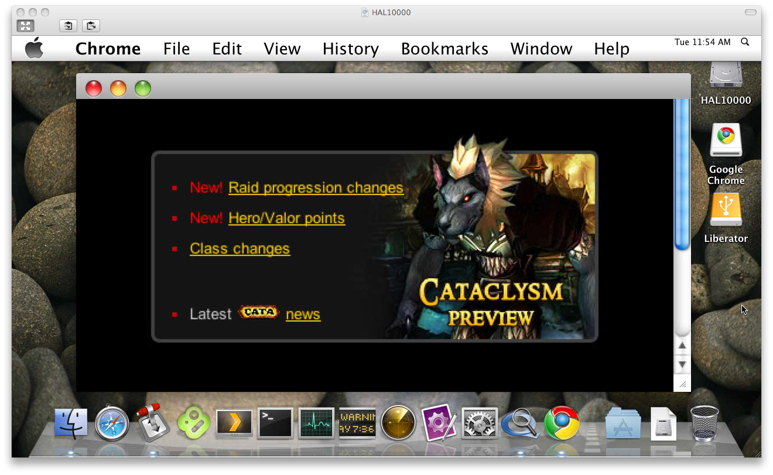
Task: Open the Apple menu
Action: click(35, 49)
